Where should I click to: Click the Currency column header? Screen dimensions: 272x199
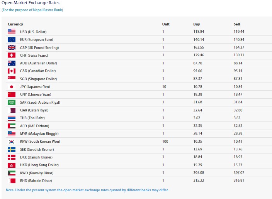coord(15,24)
